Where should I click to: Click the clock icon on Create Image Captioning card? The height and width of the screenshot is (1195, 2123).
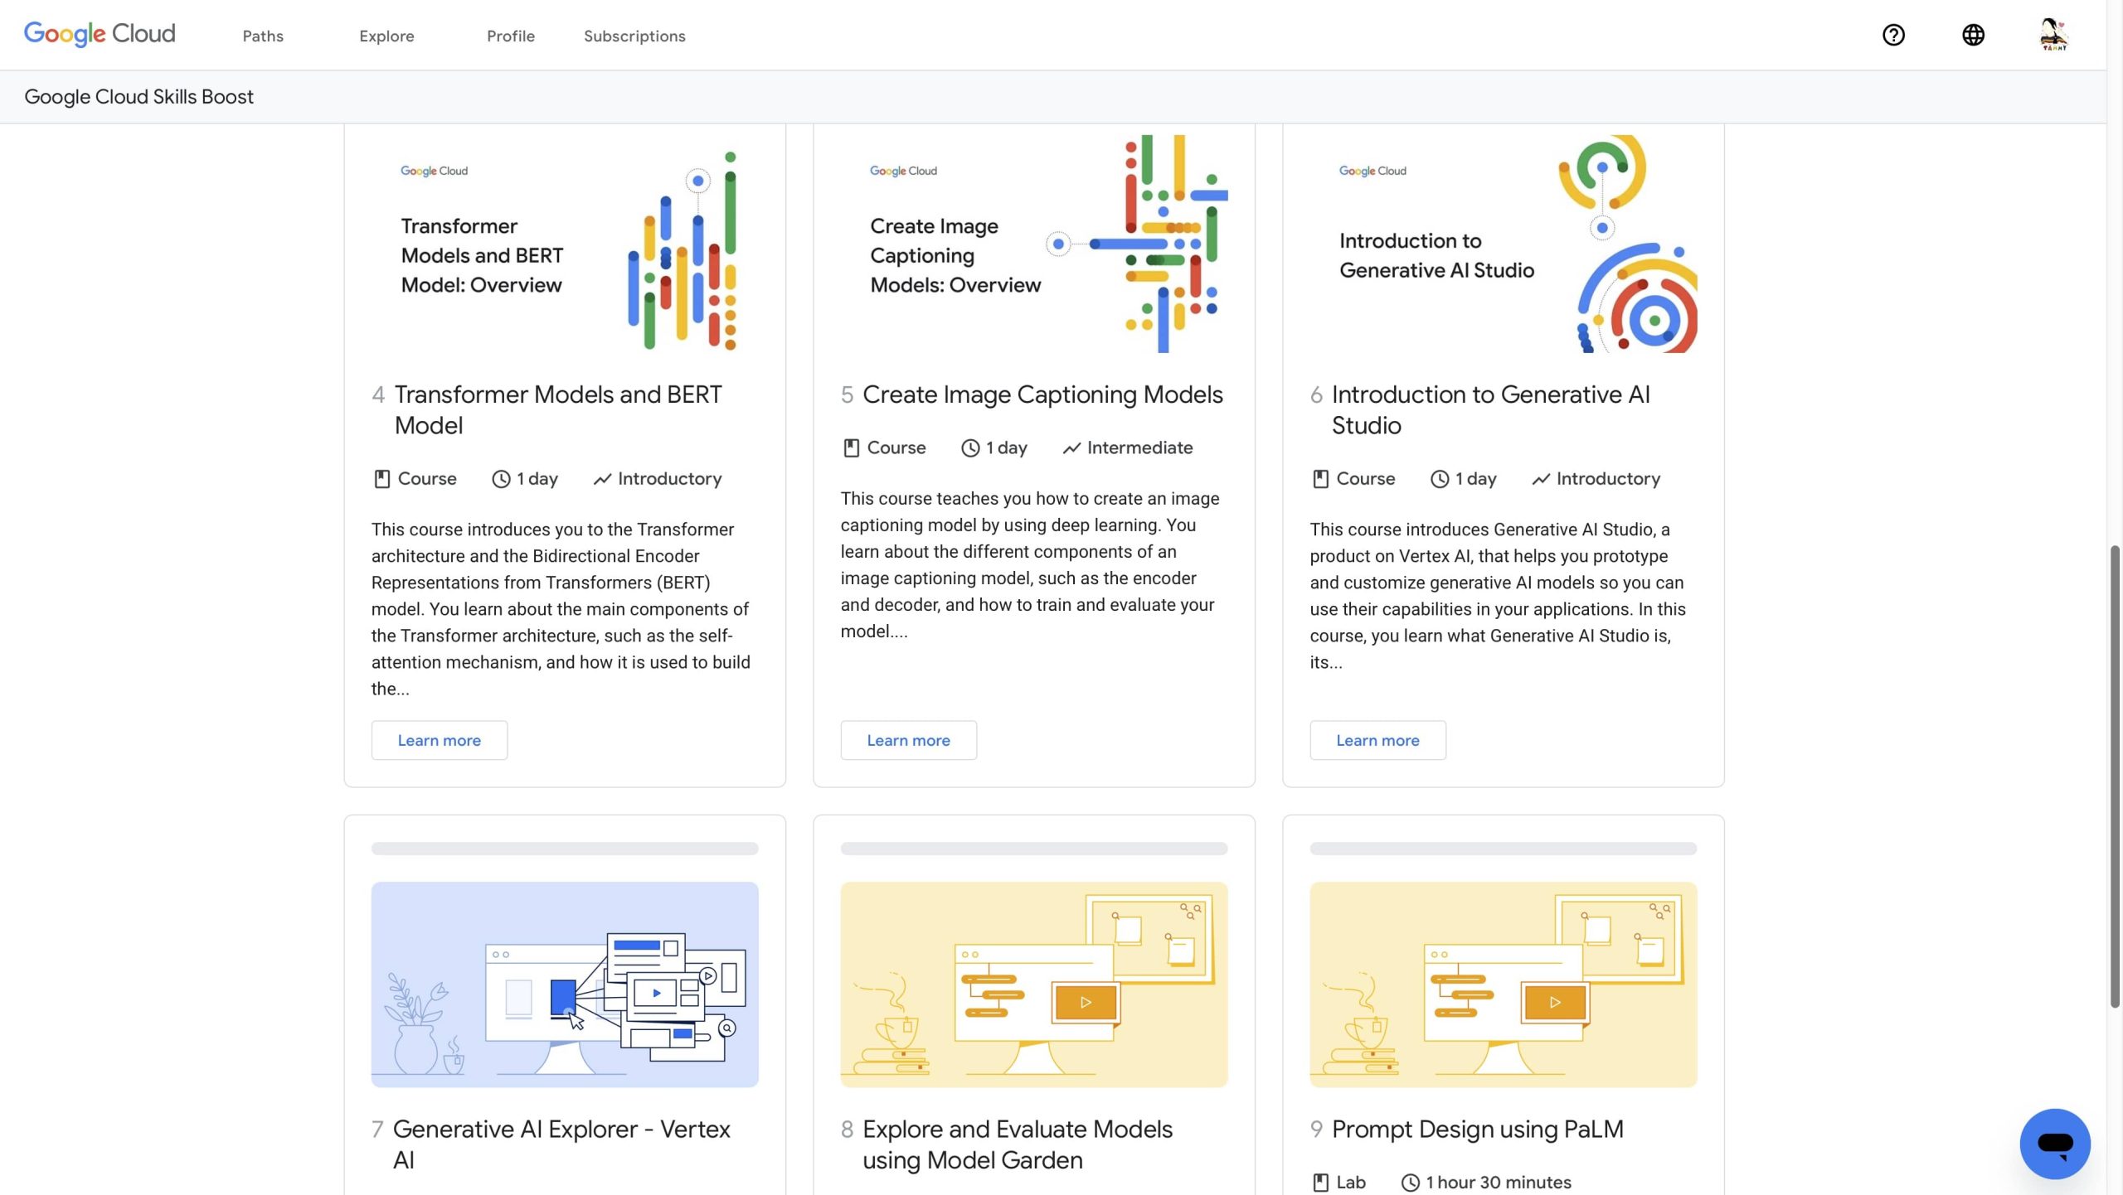(970, 448)
